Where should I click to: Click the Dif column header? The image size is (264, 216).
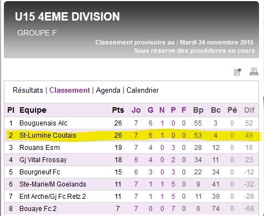coord(249,110)
